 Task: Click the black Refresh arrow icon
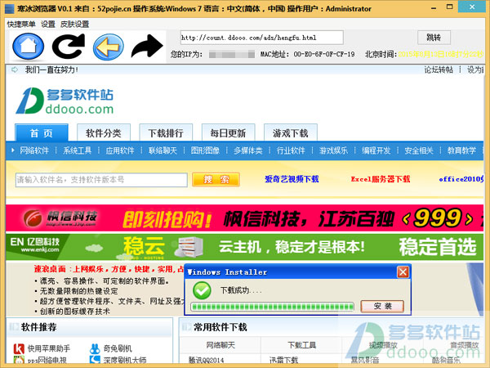(69, 47)
